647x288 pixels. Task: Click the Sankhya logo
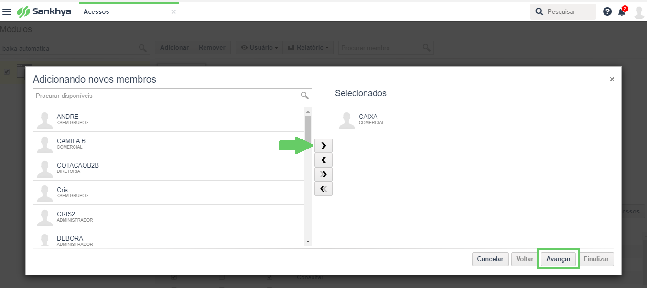[44, 11]
